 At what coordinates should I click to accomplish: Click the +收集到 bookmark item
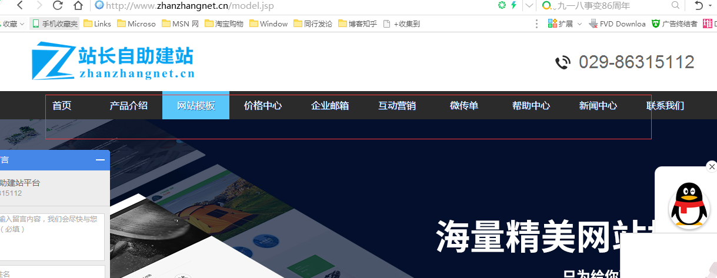401,24
